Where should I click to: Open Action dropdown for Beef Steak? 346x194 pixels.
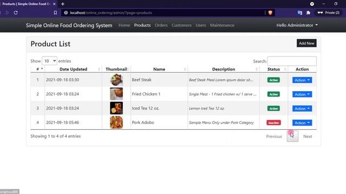point(302,80)
